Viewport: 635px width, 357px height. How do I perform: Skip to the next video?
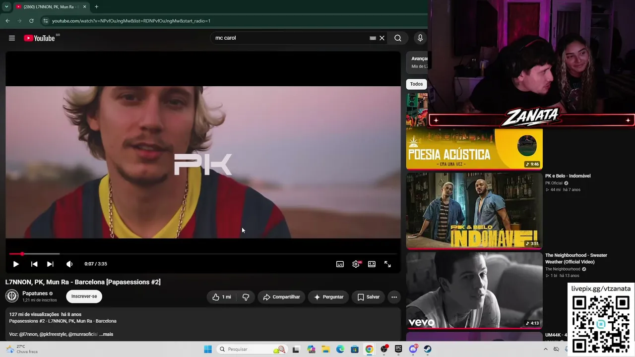pos(50,264)
